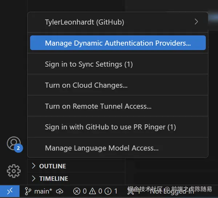Open the TylerLeonhardt (GitHub) submenu arrow
Image resolution: width=218 pixels, height=198 pixels.
point(196,22)
